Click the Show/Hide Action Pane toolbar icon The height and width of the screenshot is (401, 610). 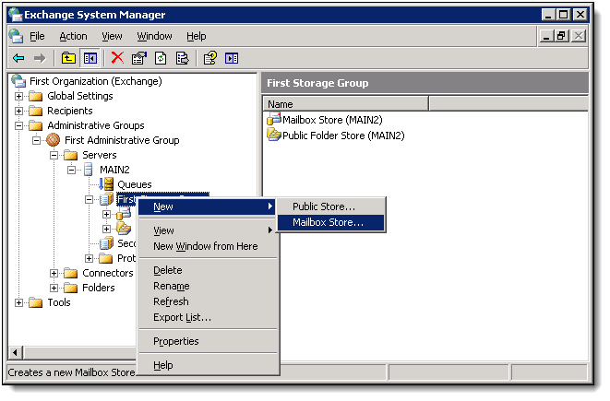click(x=232, y=59)
